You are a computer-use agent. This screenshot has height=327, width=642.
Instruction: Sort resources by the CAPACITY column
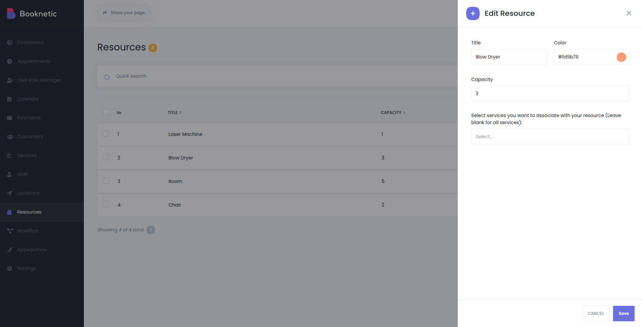[x=393, y=113]
